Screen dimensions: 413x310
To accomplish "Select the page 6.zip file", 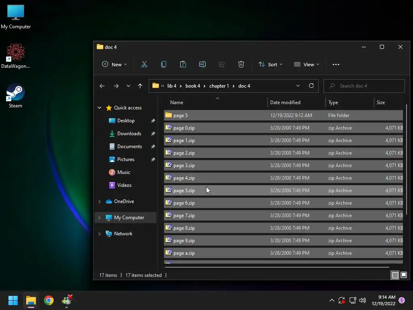I will [283, 203].
